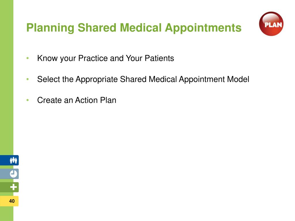295x221 pixels.
Task: Select the 'Create an Action Plan' bullet text
Action: click(x=77, y=100)
